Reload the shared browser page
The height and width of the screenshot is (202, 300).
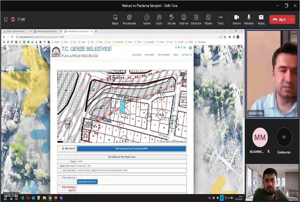[12, 37]
